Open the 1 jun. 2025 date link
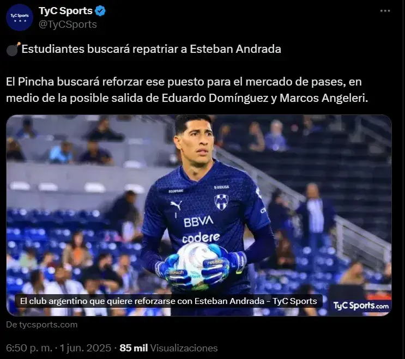This screenshot has height=359, width=405. (86, 348)
